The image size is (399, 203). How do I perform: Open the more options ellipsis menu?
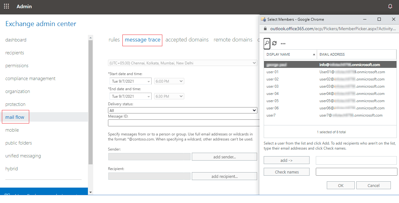click(x=283, y=44)
